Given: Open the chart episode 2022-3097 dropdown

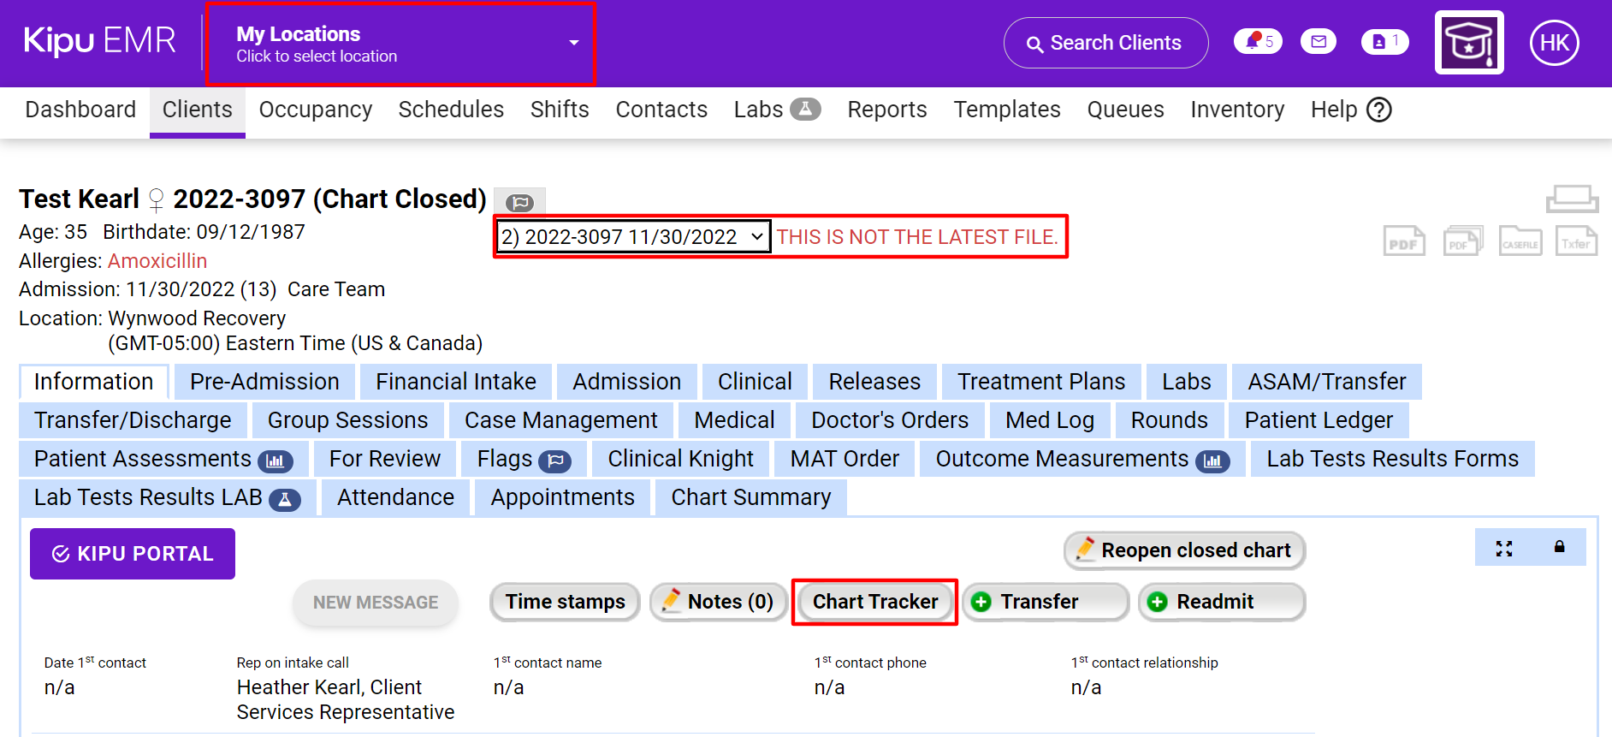Looking at the screenshot, I should (x=632, y=237).
